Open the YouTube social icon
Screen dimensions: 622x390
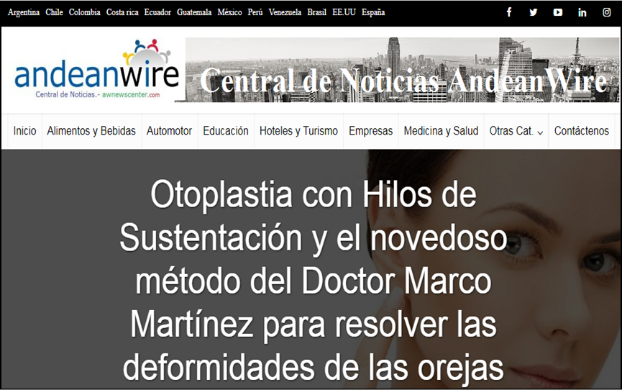point(558,12)
